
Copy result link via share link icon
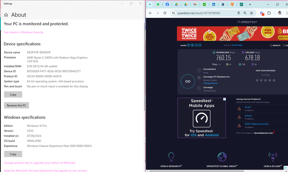(x=189, y=45)
